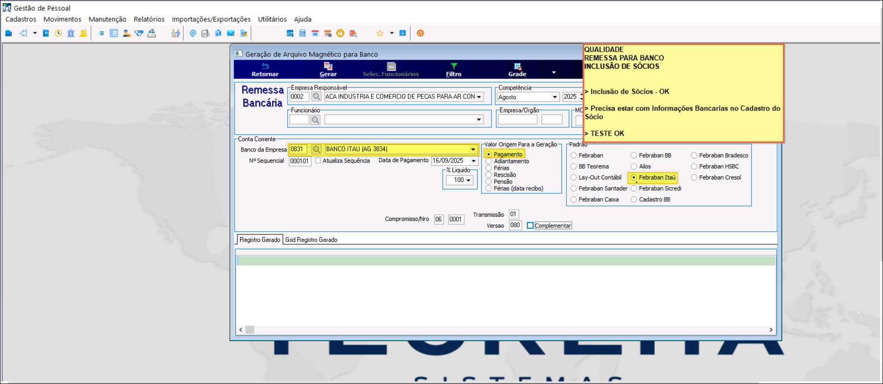Open the Relatórios menu
This screenshot has height=384, width=883.
click(x=149, y=19)
